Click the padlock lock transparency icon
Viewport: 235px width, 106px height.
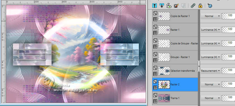tap(200, 6)
